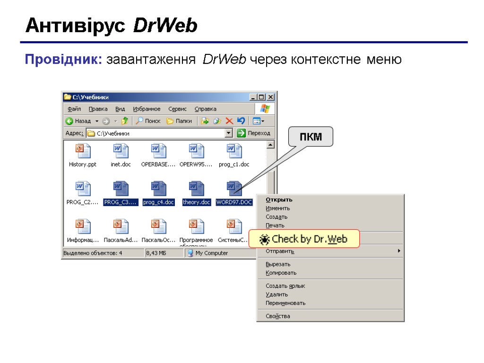Select the inet.doc file icon
This screenshot has height=363, width=484.
[121, 151]
